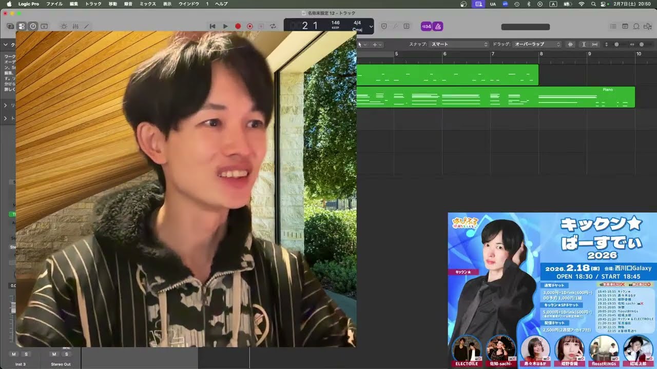
Task: Solo the Inst 3 channel strip
Action: pos(26,354)
